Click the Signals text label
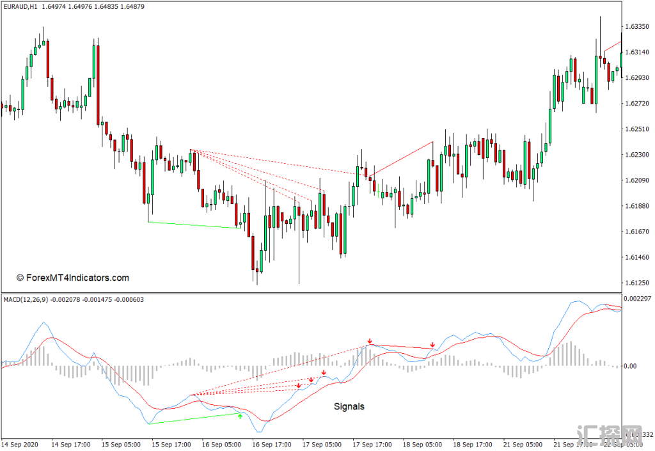The height and width of the screenshot is (451, 655). [349, 406]
